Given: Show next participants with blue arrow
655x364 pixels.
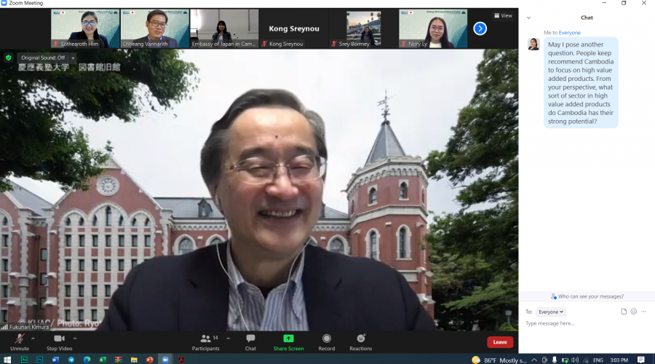Looking at the screenshot, I should [x=480, y=28].
